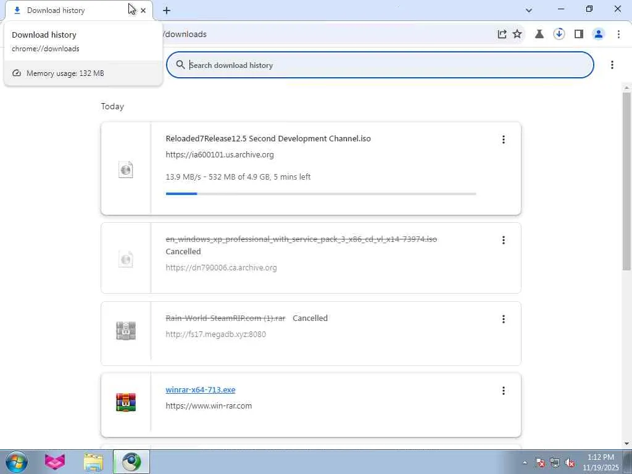The image size is (632, 474).
Task: Open a new browser tab
Action: 167,10
